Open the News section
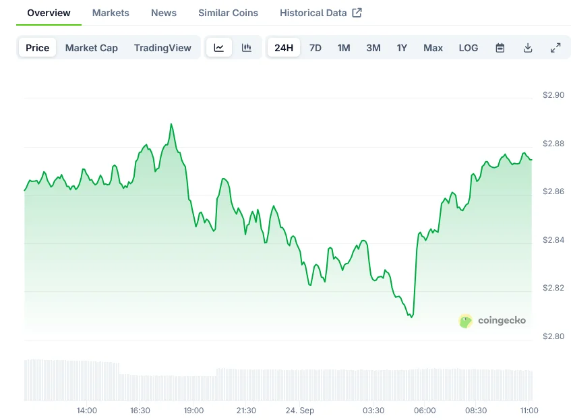571x420 pixels. (x=163, y=12)
